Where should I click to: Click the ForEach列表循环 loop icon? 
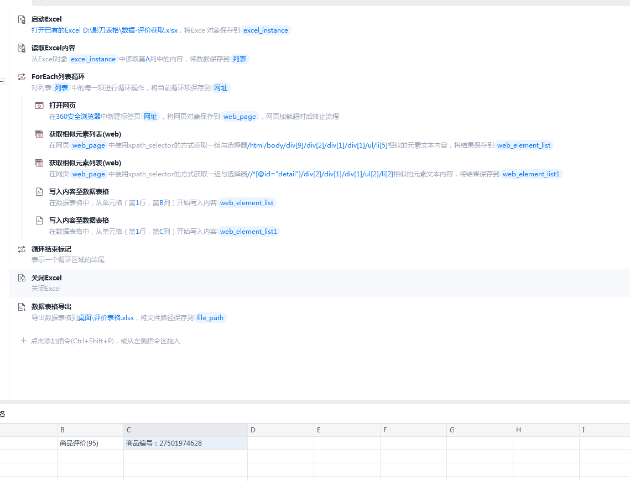pyautogui.click(x=22, y=77)
